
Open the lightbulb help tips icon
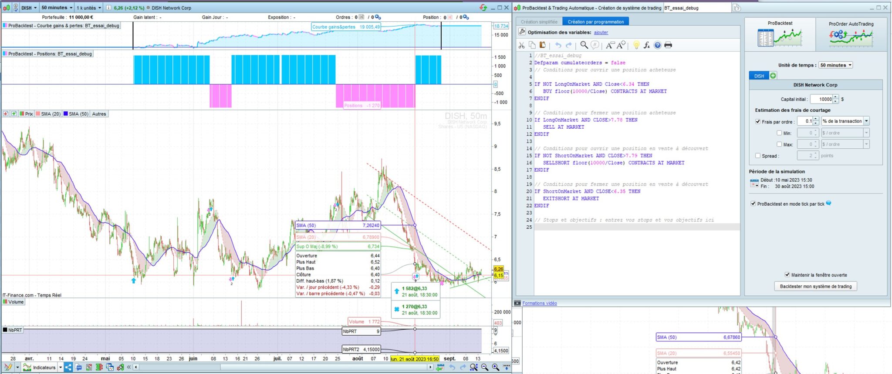(x=636, y=45)
